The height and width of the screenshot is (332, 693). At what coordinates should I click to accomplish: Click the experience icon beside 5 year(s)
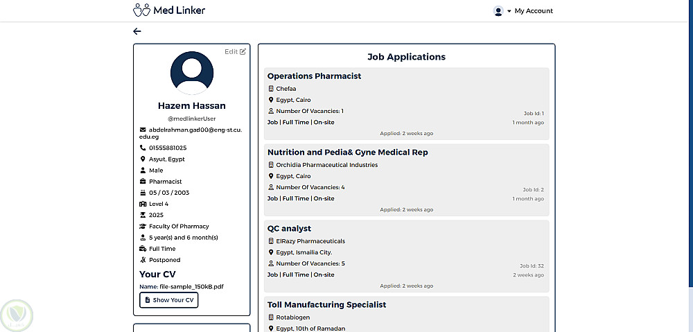(143, 238)
